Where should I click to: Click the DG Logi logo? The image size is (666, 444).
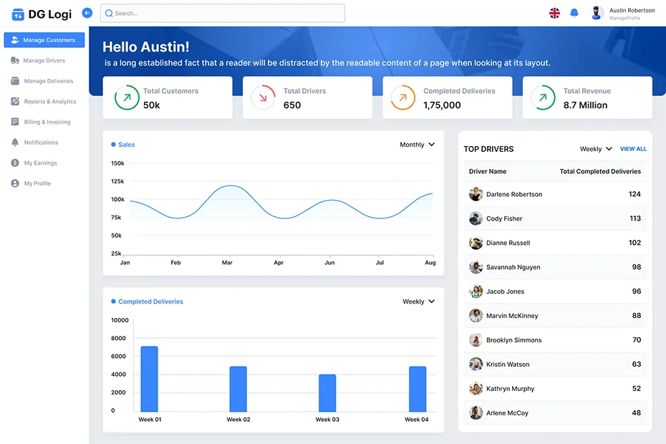41,14
